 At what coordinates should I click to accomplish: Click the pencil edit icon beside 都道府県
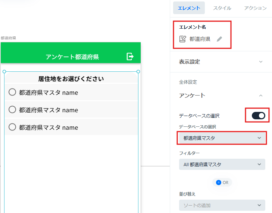point(219,39)
